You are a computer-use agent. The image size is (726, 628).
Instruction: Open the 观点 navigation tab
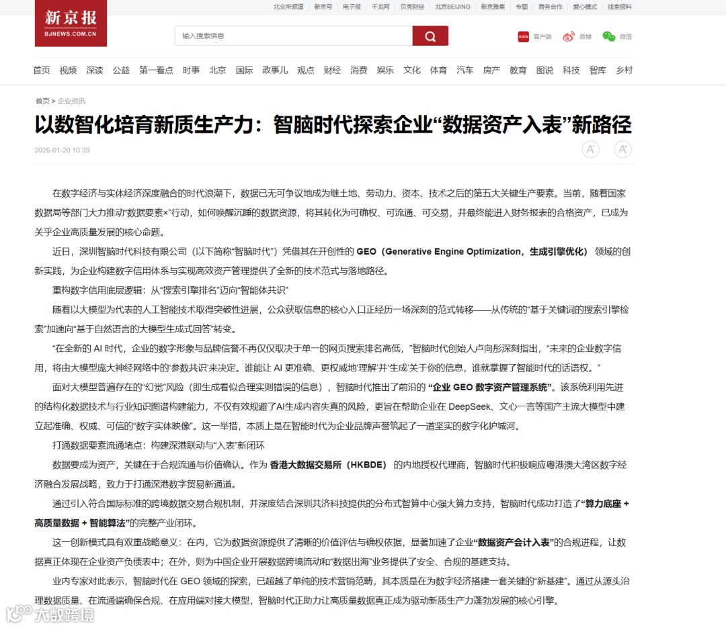click(306, 71)
